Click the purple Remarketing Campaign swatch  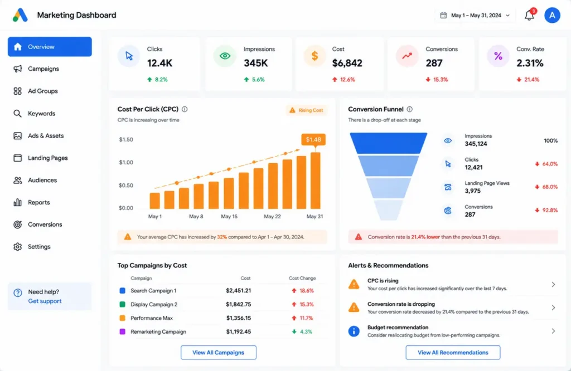coord(122,331)
